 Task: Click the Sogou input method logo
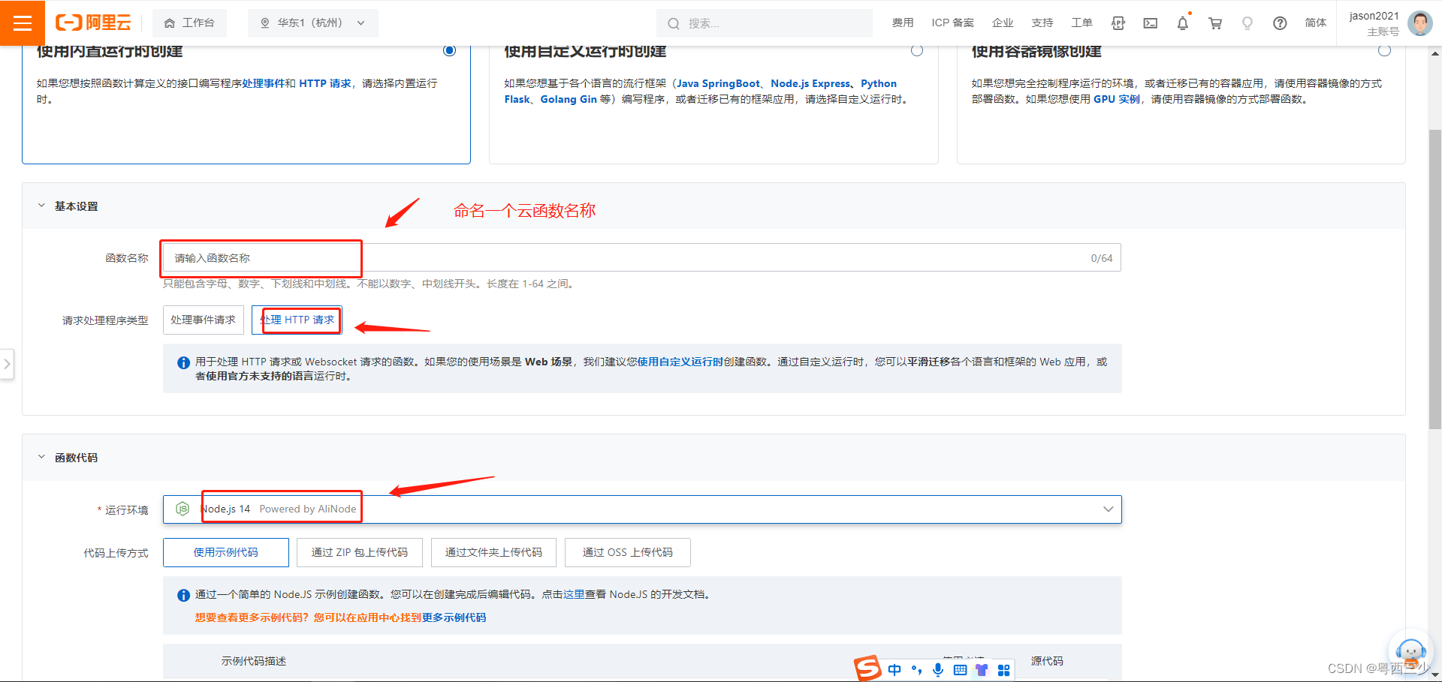868,668
